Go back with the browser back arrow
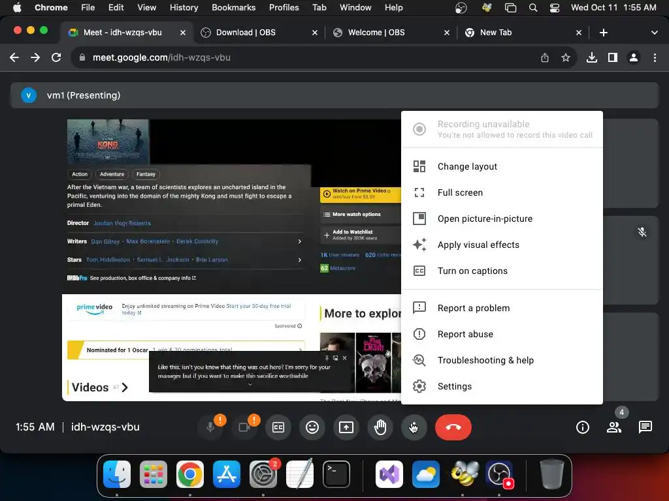Screen dimensions: 669x501 click(14, 57)
